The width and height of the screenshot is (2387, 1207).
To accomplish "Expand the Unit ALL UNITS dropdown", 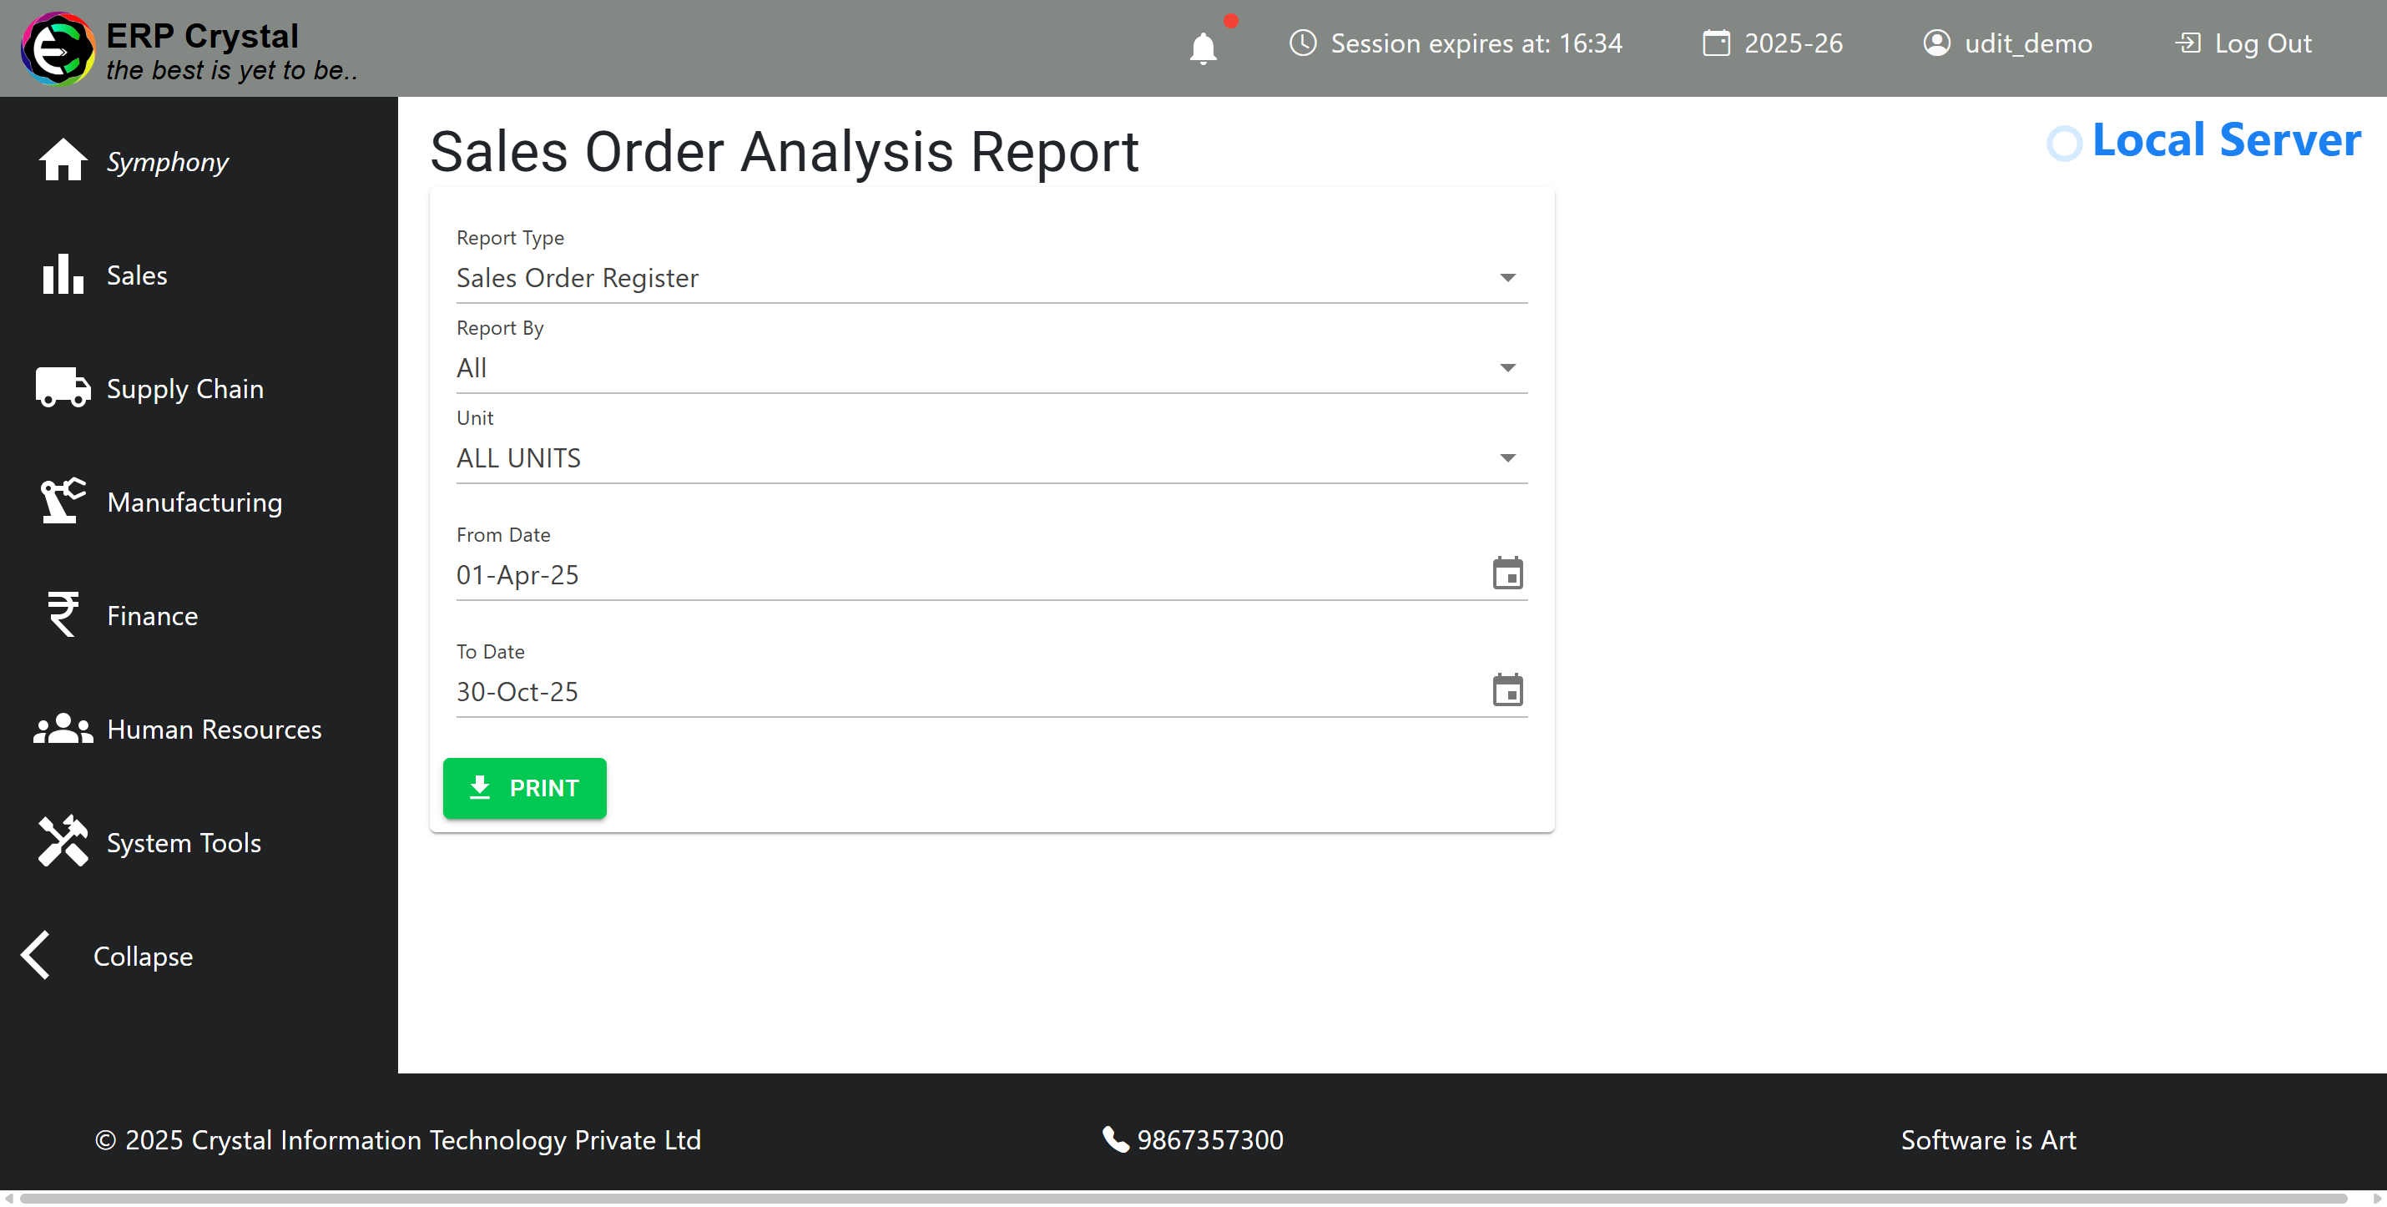I will coord(1506,458).
